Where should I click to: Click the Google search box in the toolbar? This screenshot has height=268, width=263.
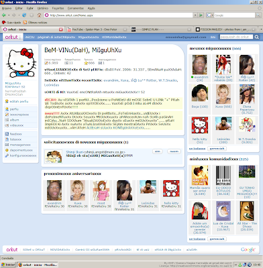tap(234, 15)
